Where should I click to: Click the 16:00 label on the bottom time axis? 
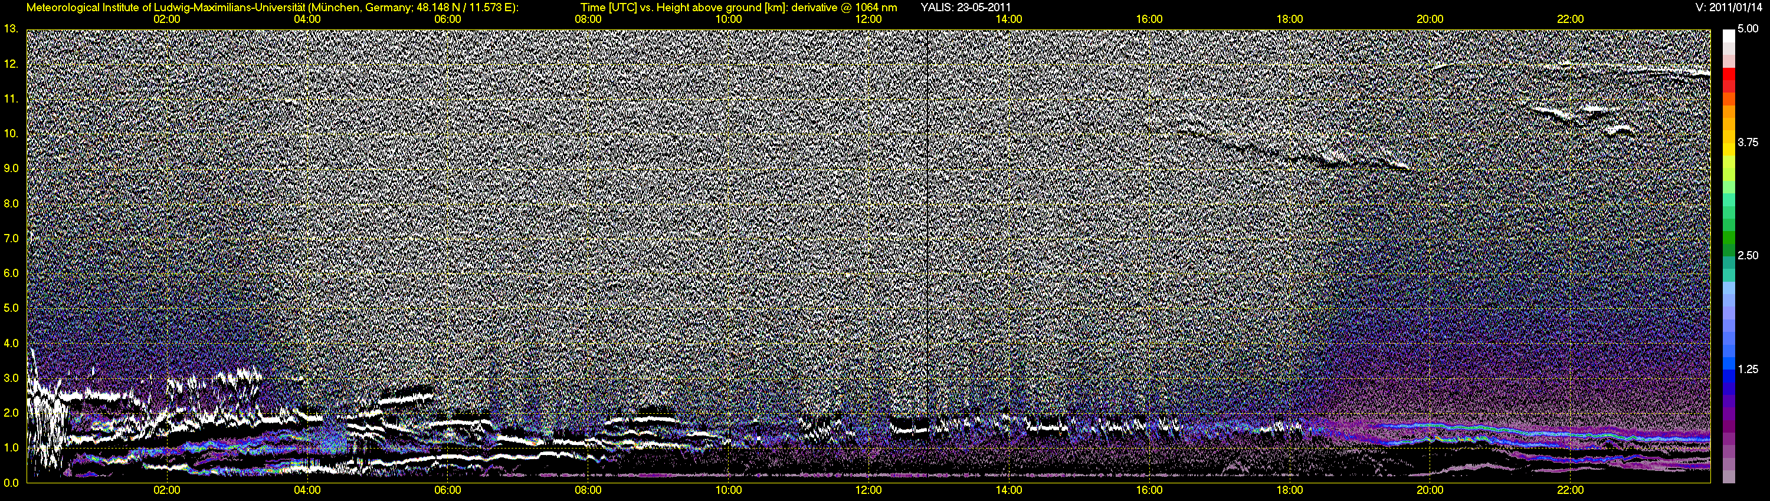pyautogui.click(x=1149, y=490)
